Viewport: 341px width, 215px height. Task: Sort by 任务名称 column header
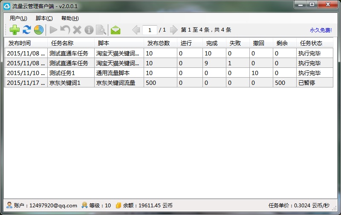click(x=71, y=43)
